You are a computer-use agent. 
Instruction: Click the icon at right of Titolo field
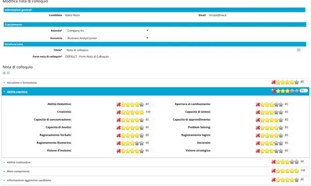298,50
